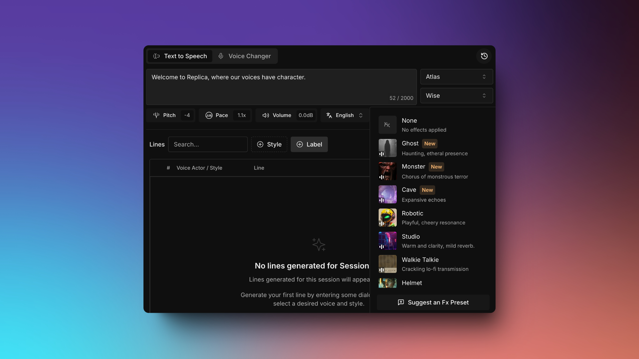Click the Volume value 0.0dB
The image size is (639, 359).
click(x=306, y=115)
